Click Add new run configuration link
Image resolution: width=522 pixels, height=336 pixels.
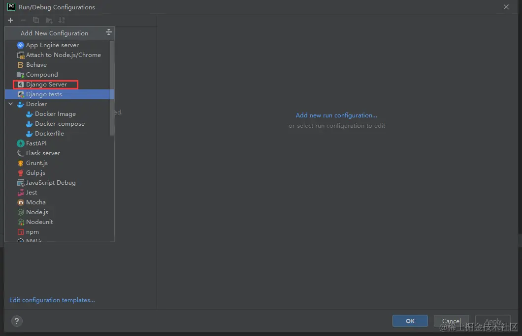pyautogui.click(x=336, y=115)
